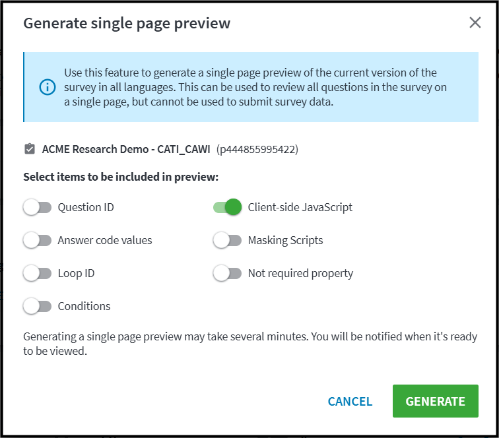Enable the Answer code values toggle
499x438 pixels.
pyautogui.click(x=37, y=240)
